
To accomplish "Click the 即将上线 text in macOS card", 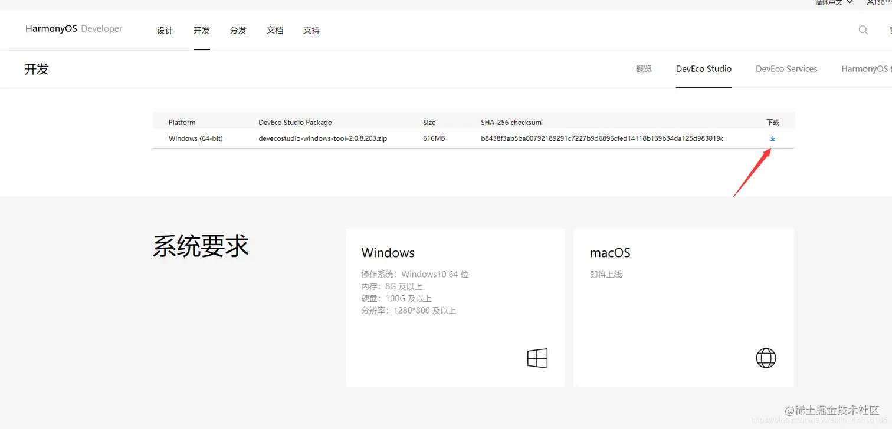I will click(x=606, y=275).
